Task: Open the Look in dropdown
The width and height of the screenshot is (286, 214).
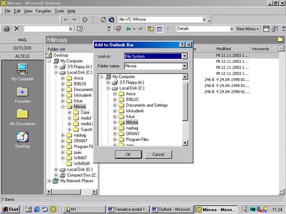Action: pyautogui.click(x=185, y=56)
